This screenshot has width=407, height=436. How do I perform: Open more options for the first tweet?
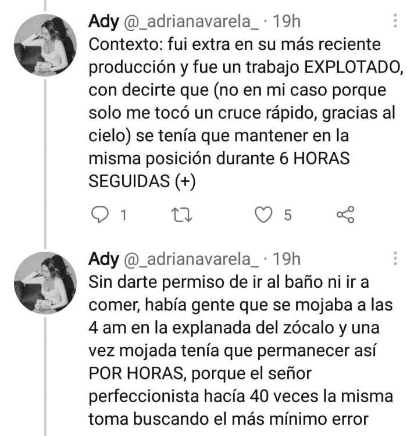[395, 20]
